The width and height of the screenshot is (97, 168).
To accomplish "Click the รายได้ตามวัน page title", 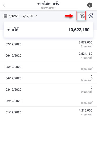I will pos(48,4).
